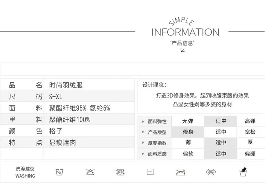Click the 厚度指数 row label
The height and width of the screenshot is (193, 267).
coord(157,143)
